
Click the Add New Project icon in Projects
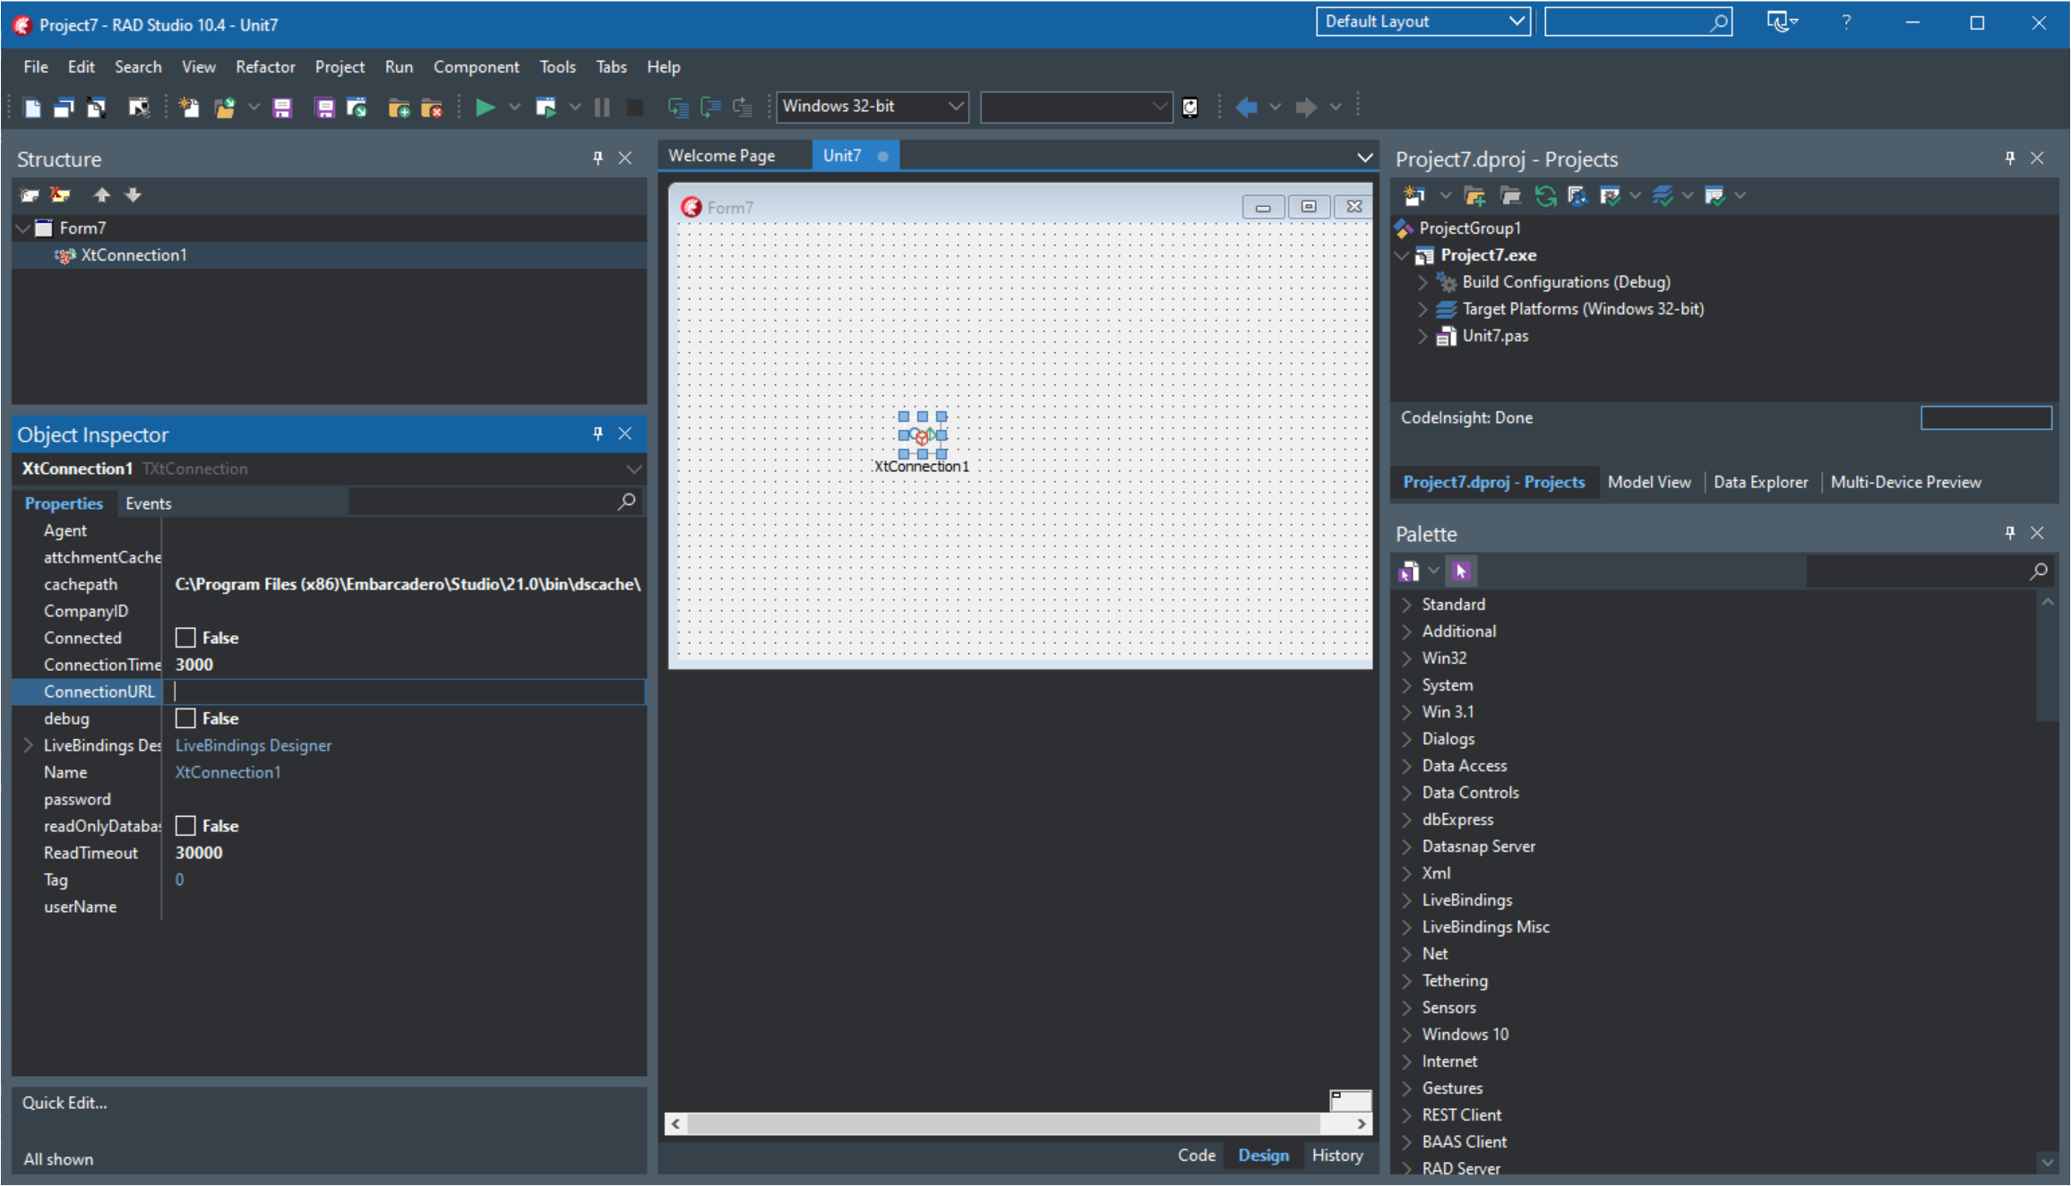(x=1414, y=195)
